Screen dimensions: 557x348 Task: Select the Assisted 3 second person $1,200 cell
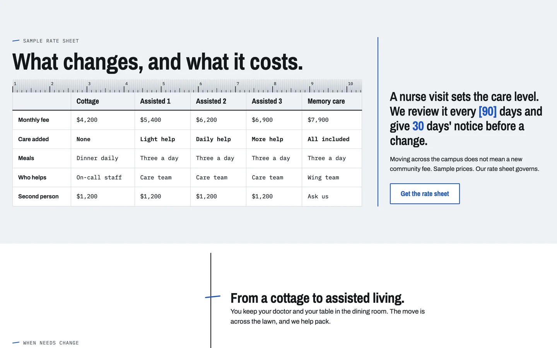(274, 196)
